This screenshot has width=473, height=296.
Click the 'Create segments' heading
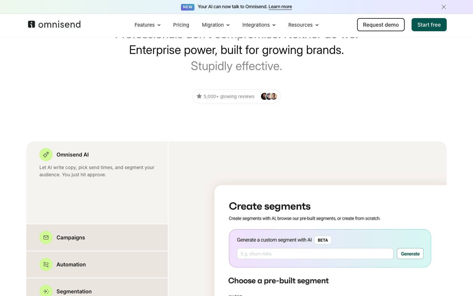coord(270,206)
